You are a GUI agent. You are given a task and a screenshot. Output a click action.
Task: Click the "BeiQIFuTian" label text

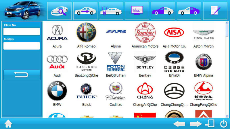116,75
